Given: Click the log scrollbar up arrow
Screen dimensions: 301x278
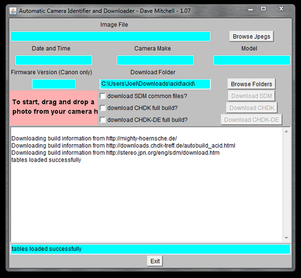Looking at the screenshot, I should tap(287, 131).
